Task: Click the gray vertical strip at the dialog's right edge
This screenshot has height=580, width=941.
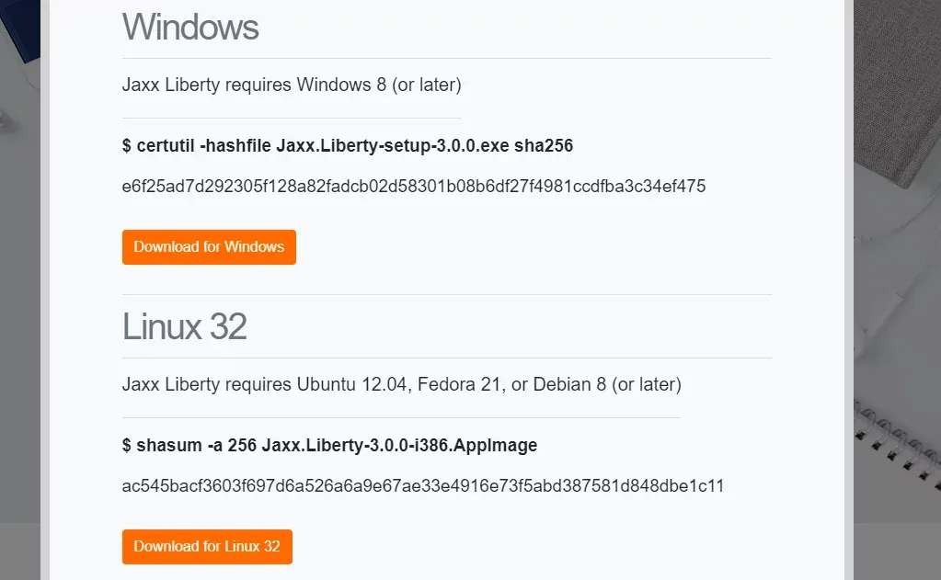Action: point(849,288)
